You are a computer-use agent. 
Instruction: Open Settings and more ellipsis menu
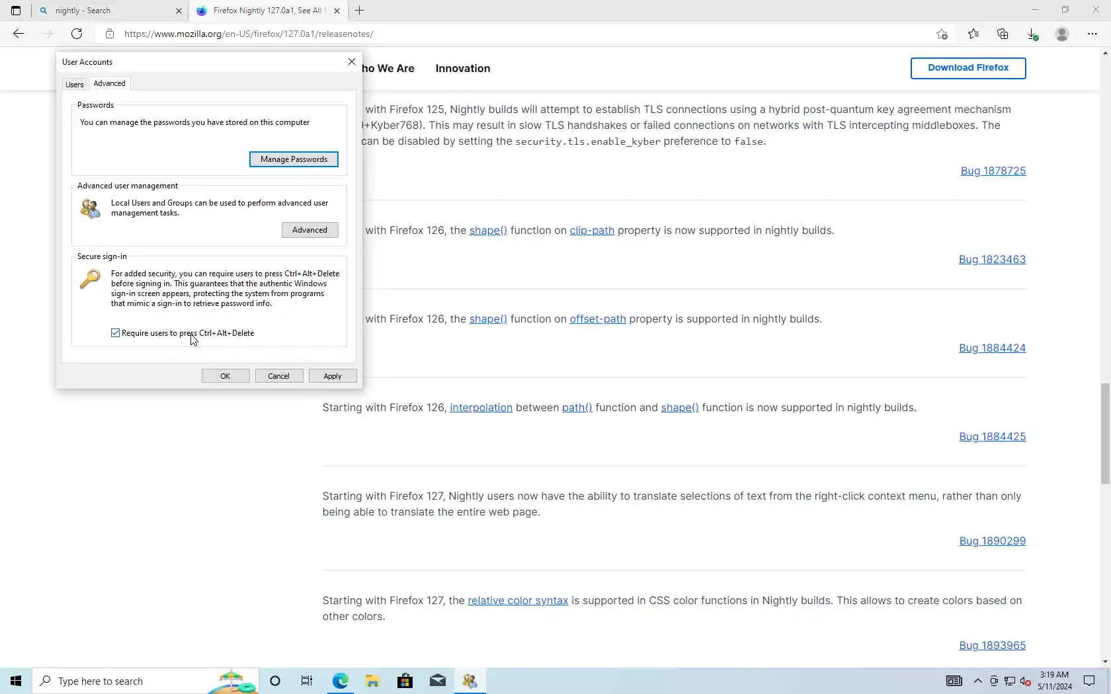1092,34
